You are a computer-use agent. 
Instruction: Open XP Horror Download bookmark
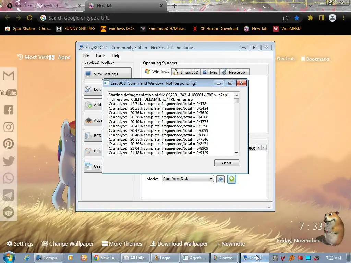(215, 29)
